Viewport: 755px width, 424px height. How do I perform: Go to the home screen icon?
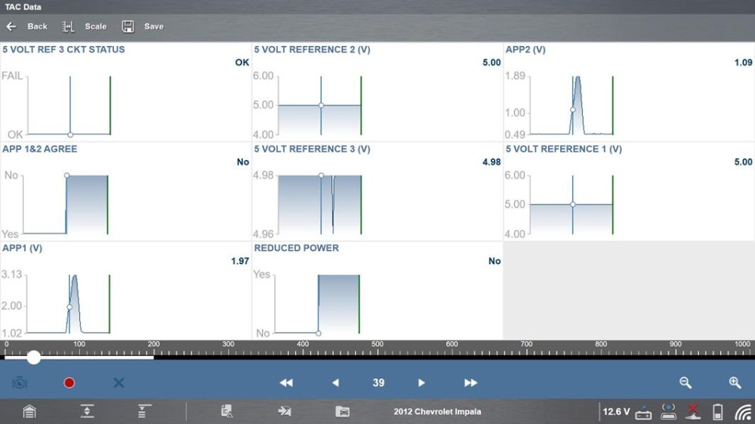point(29,412)
